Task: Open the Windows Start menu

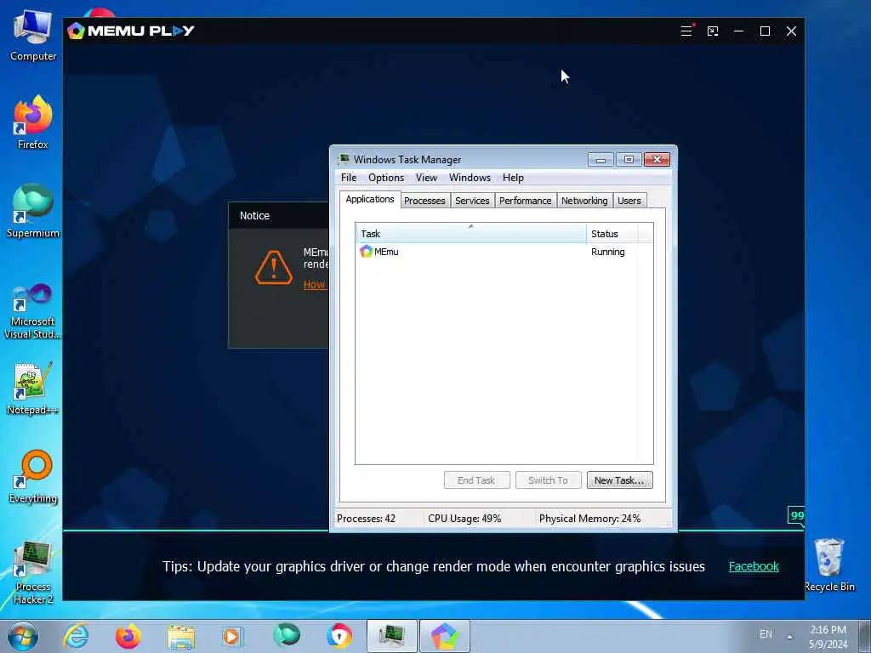Action: point(23,636)
